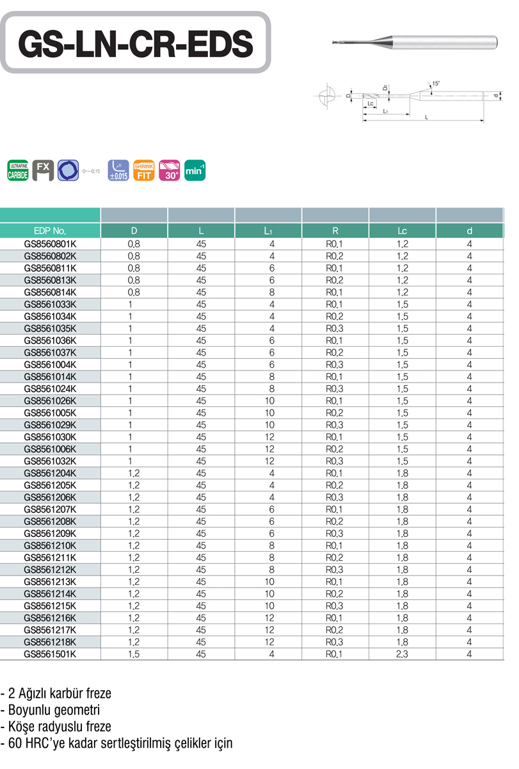519x769 pixels.
Task: Click the teal min-1 icon
Action: 195,170
